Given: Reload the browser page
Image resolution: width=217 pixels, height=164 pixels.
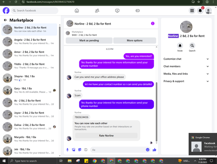Looking at the screenshot, I should (16, 2).
